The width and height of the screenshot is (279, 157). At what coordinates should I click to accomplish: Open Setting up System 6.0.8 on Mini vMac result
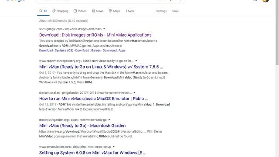click(x=93, y=153)
